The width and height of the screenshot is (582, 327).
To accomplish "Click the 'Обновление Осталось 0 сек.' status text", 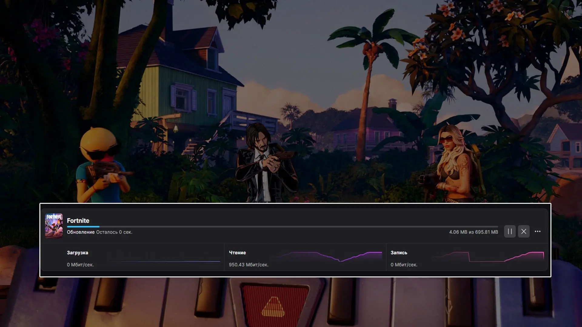I will coord(100,232).
